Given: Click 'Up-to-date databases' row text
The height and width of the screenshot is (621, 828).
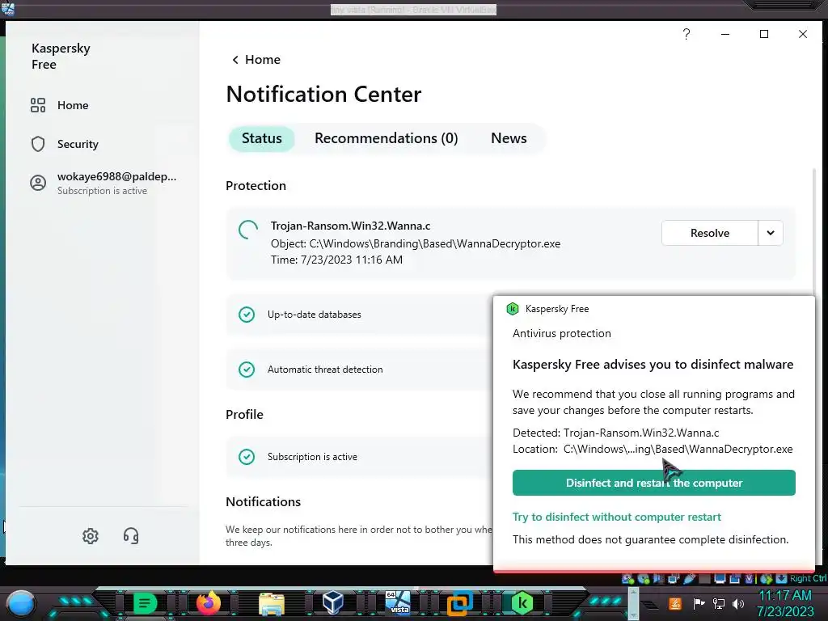Looking at the screenshot, I should [315, 315].
